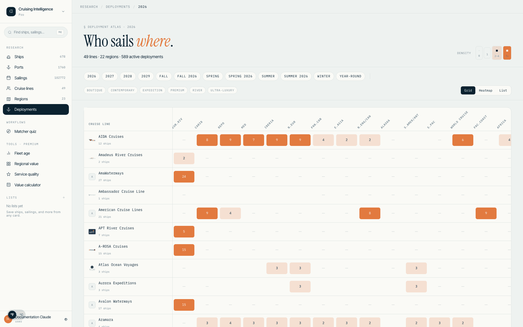Toggle the SPRING 2026 filter chip

pos(241,76)
